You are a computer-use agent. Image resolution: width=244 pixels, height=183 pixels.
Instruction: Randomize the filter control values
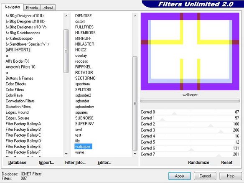(198, 163)
